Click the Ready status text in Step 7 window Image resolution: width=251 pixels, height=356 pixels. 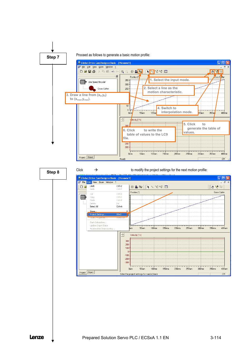[123, 159]
